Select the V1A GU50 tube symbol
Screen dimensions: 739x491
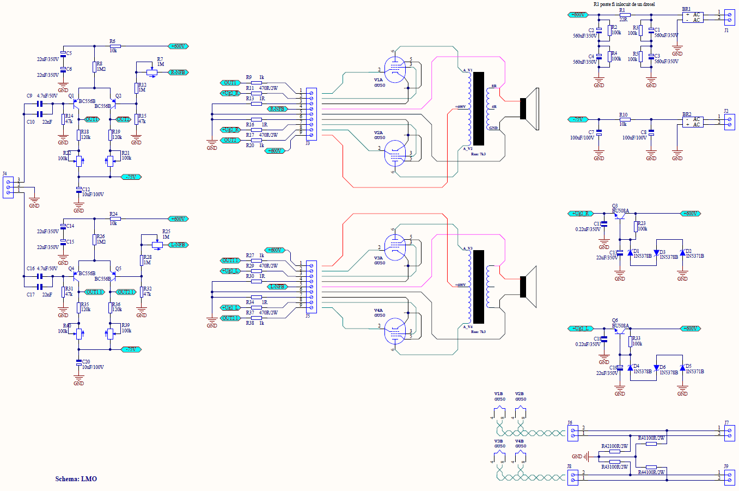[x=395, y=69]
